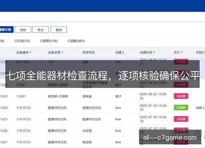
Task: Click the sort arrows next to 创建时间
Action: point(154,52)
